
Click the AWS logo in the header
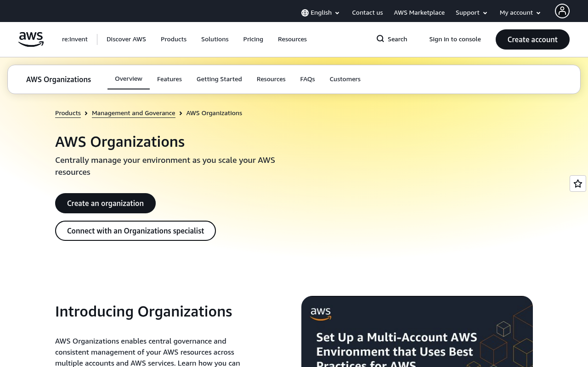pos(31,39)
